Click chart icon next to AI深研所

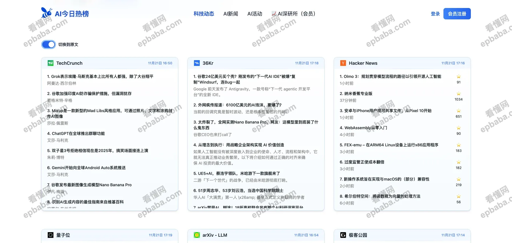(274, 13)
